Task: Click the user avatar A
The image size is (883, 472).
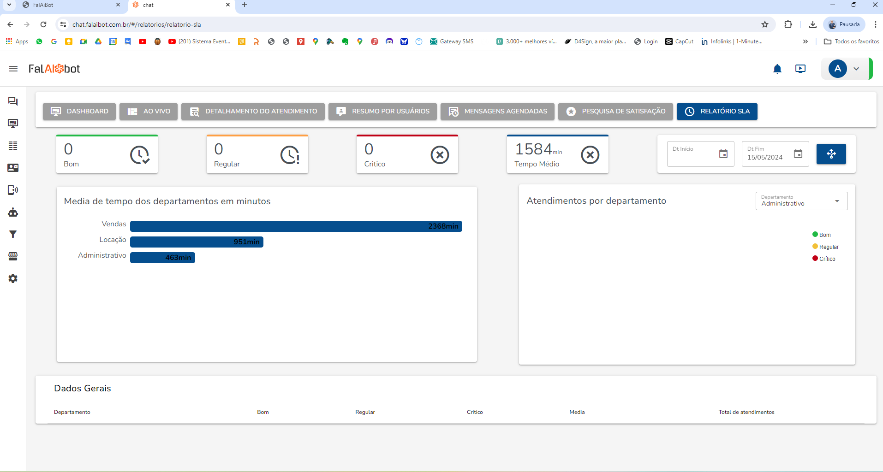Action: (x=838, y=69)
